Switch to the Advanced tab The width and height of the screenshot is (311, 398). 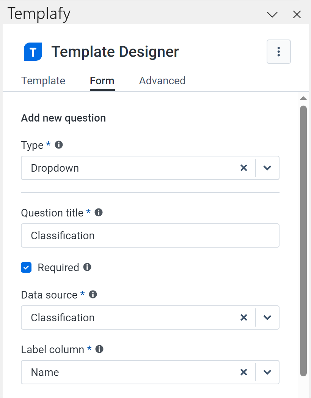162,81
